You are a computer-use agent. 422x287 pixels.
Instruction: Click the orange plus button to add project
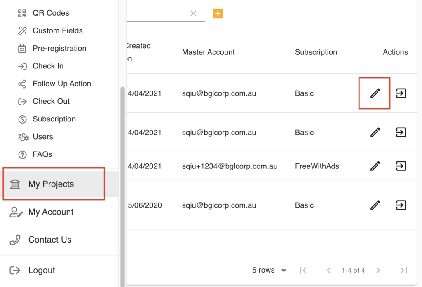coord(218,13)
